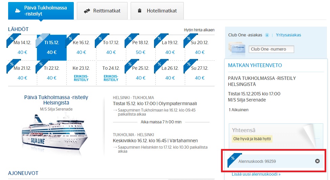Select departure Ma 14.12.
This screenshot has width=330, height=180.
[x=22, y=48]
